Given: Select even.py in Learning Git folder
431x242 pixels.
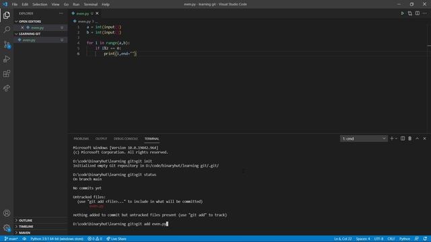Looking at the screenshot, I should point(40,40).
